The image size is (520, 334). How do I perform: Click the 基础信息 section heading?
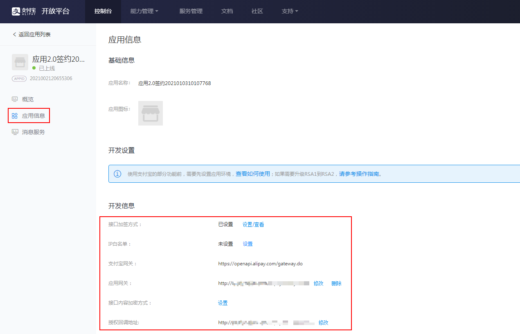coord(122,60)
